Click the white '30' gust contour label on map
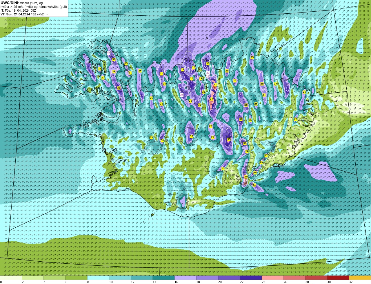This screenshot has width=371, height=284. pyautogui.click(x=208, y=73)
